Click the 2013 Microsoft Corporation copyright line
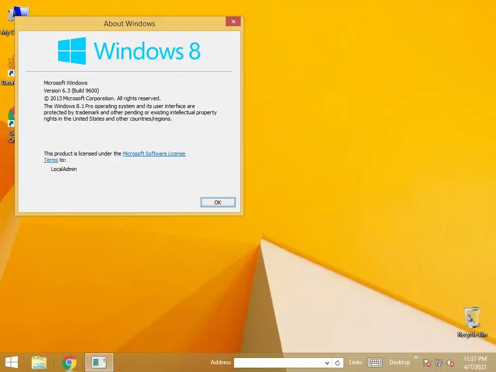This screenshot has height=372, width=496. [102, 98]
